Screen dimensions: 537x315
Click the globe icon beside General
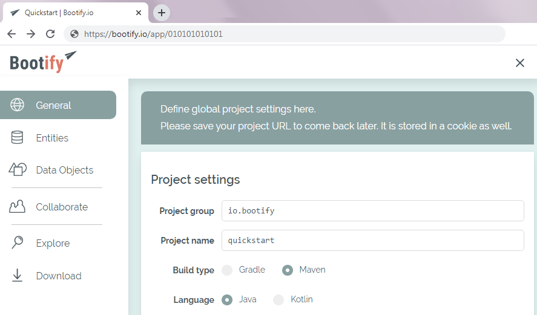click(x=17, y=105)
